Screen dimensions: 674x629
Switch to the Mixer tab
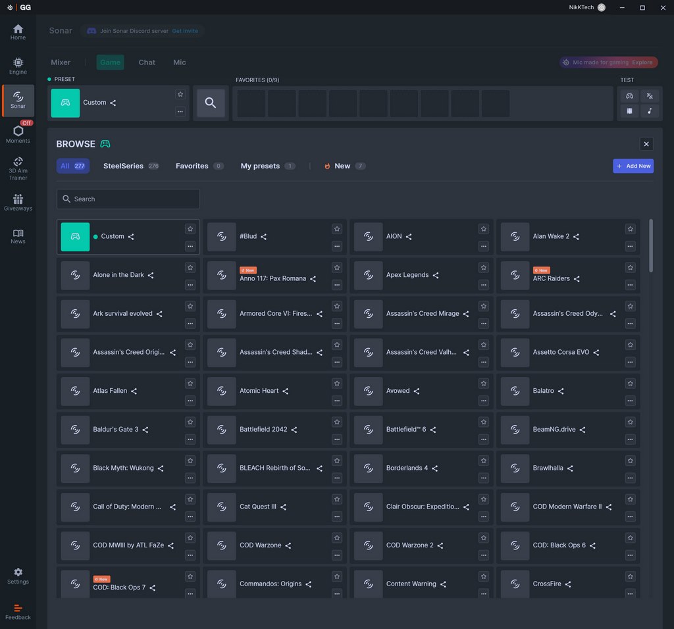coord(61,63)
